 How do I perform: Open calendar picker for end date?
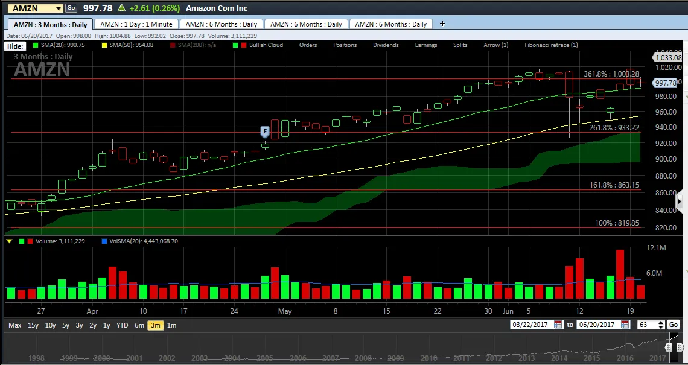click(625, 325)
